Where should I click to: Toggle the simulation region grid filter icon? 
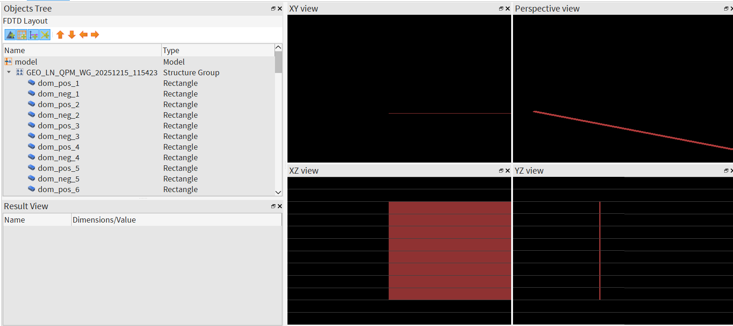(x=22, y=35)
